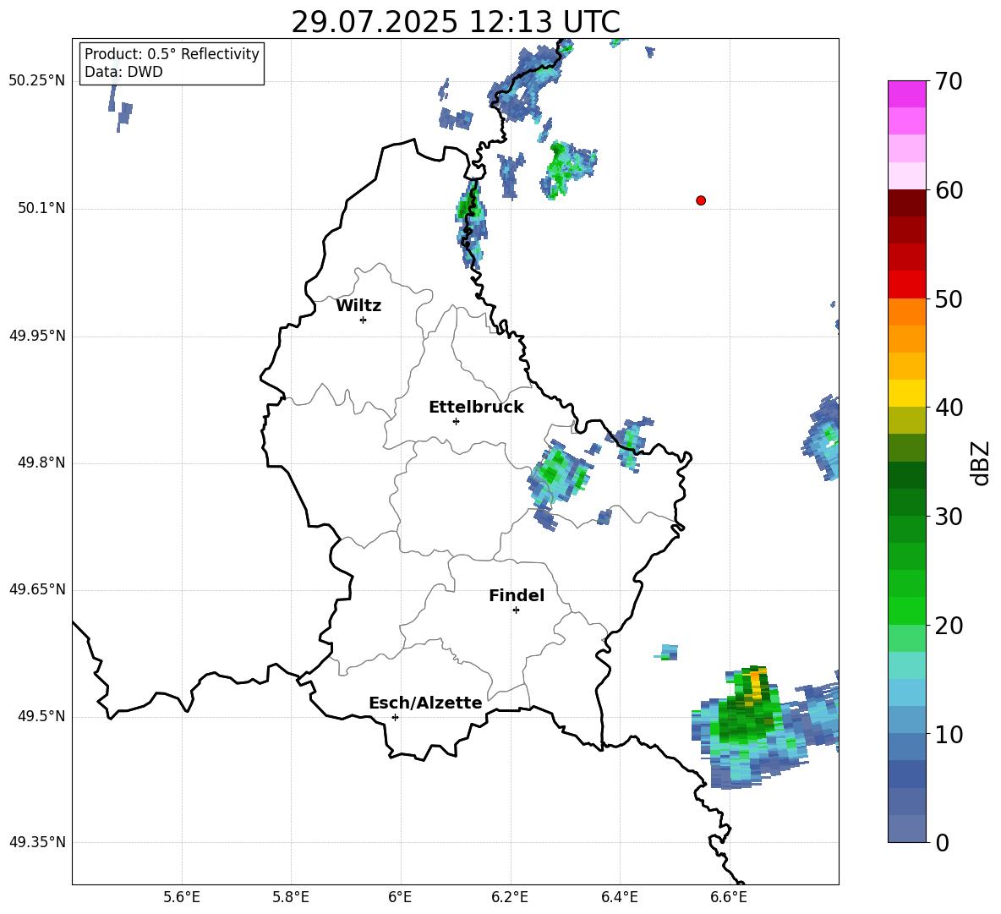
Task: Click the 70 tick on the colorbar
Action: 948,82
